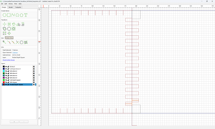Screen dimensions: 215x129
Task: Switch to the Toolpaths tab
Action: click(18, 7)
